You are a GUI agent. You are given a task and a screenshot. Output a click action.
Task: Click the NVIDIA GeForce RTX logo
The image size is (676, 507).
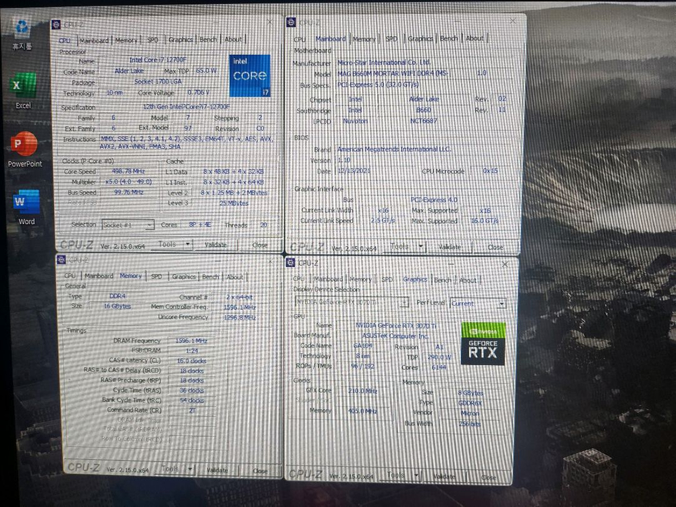point(483,343)
